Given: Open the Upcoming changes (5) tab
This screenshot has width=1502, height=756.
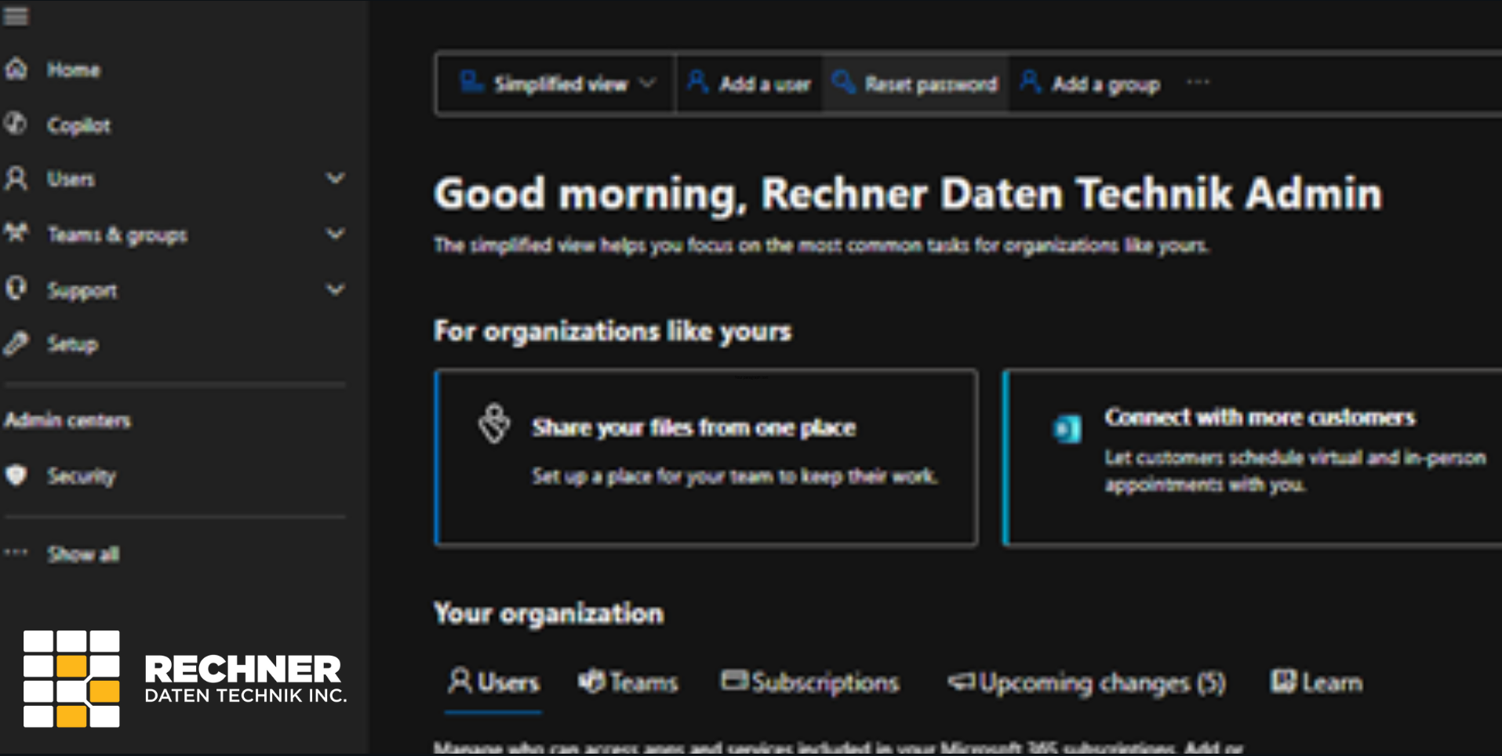Looking at the screenshot, I should [1086, 682].
